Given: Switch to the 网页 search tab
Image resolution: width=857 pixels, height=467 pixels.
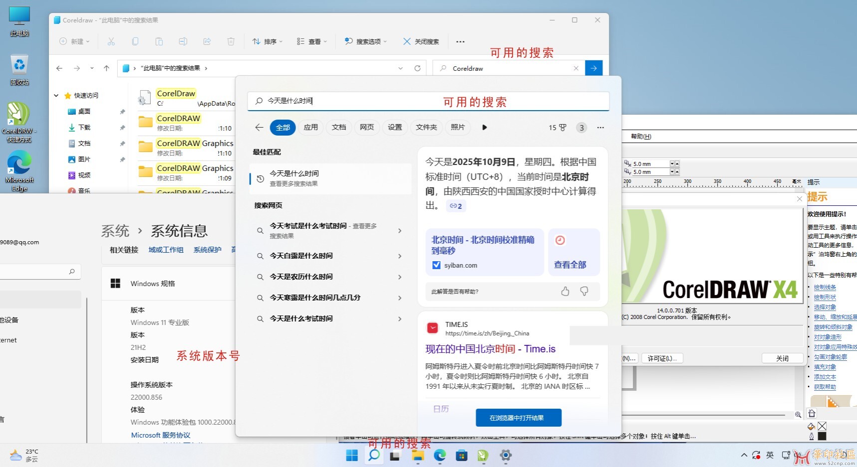Looking at the screenshot, I should pyautogui.click(x=367, y=127).
